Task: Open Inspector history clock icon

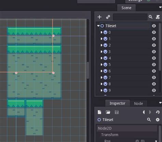Action: (x=158, y=112)
